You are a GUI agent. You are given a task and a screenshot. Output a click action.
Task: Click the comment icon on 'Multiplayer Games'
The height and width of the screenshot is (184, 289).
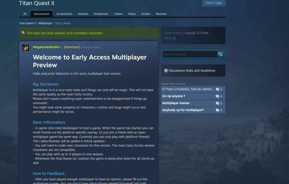point(217,103)
